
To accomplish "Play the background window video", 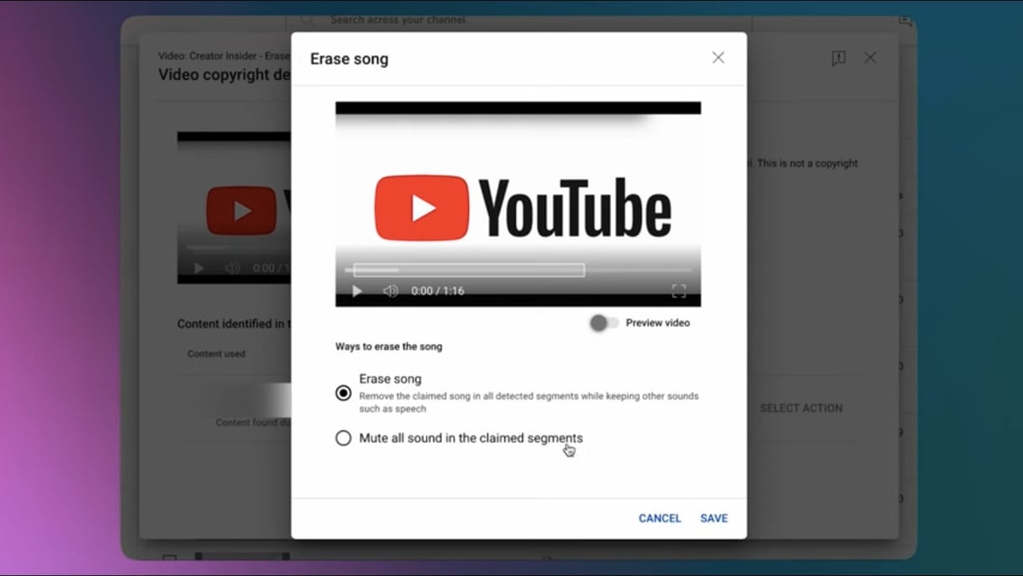I will click(x=199, y=268).
